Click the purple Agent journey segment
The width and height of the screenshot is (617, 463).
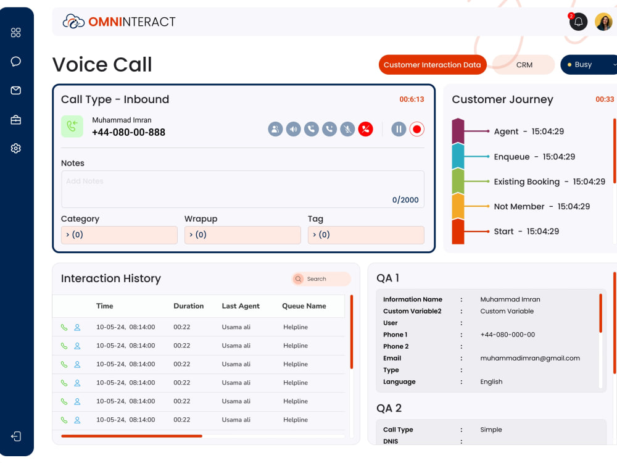tap(458, 131)
